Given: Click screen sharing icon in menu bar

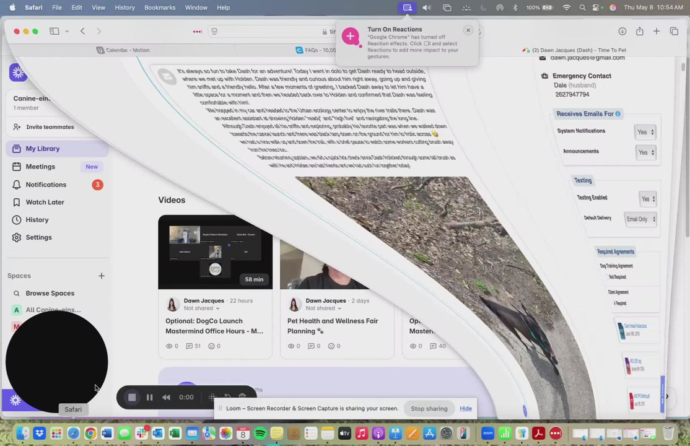Looking at the screenshot, I should click(x=408, y=7).
